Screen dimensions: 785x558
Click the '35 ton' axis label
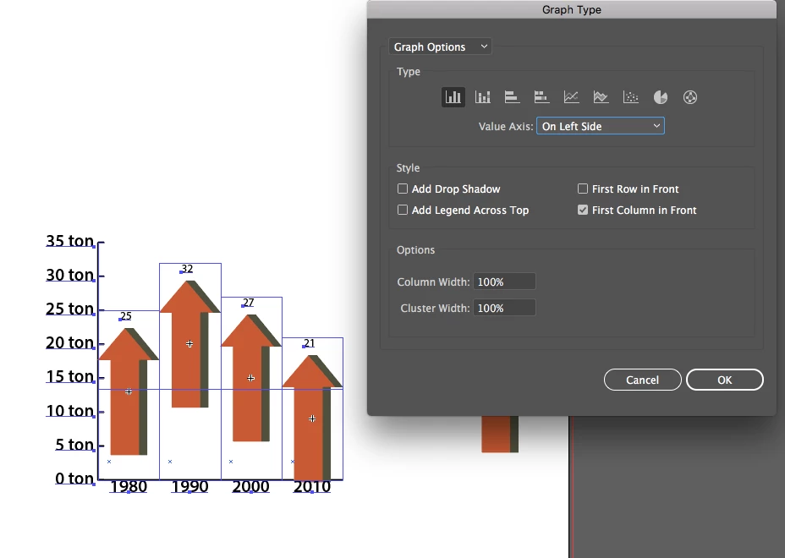point(70,241)
